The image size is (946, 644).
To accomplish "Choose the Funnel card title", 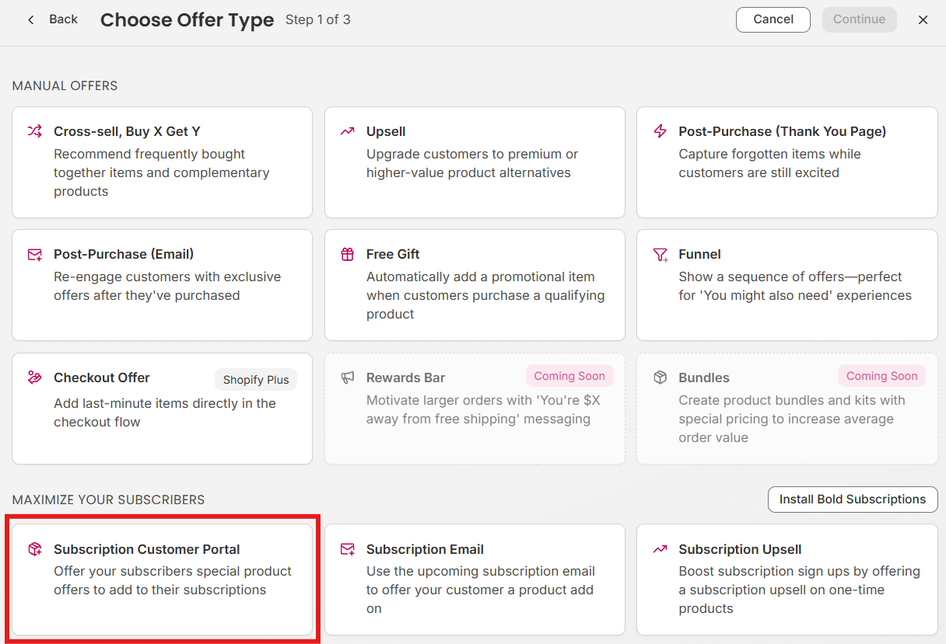I will (x=699, y=254).
